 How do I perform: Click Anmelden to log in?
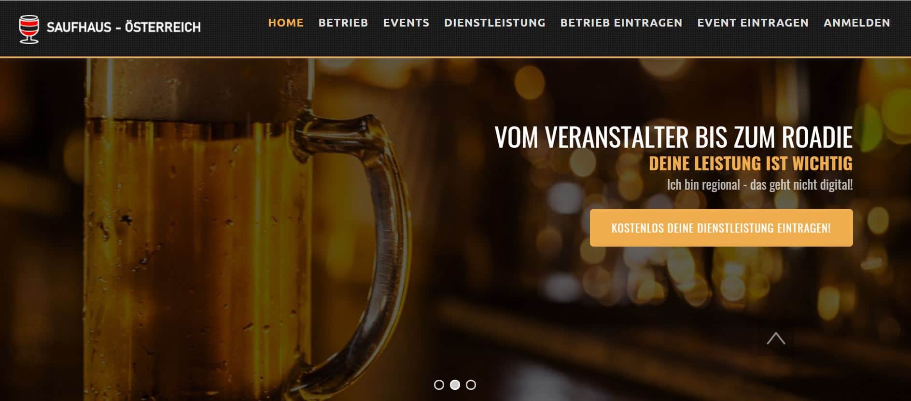coord(857,23)
